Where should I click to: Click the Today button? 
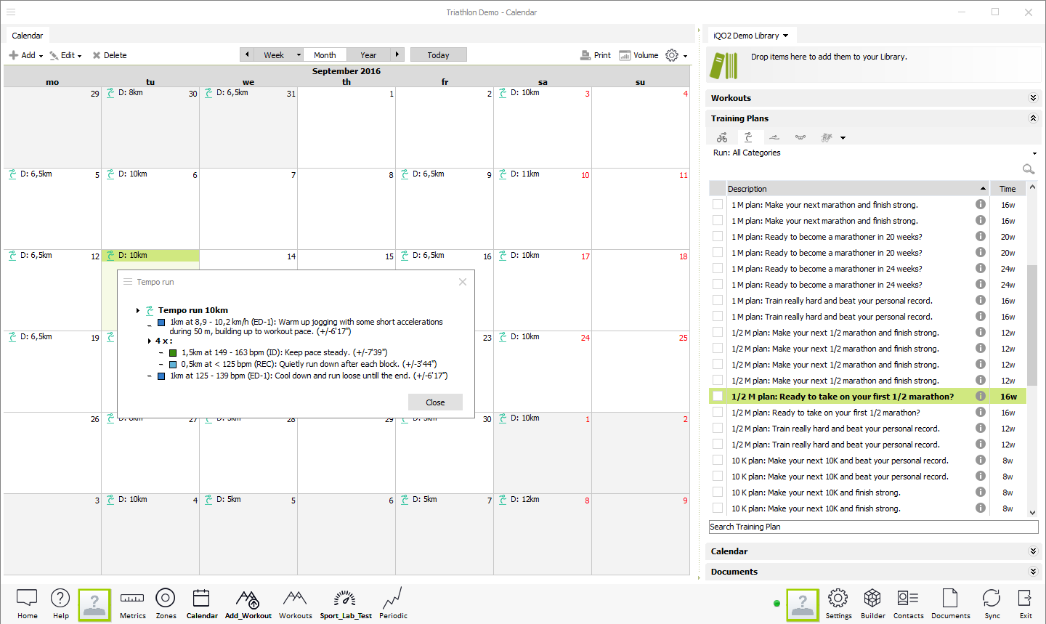tap(438, 55)
